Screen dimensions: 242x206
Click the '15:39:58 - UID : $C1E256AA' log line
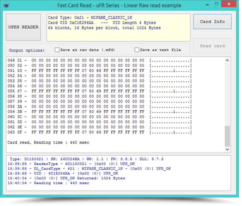[63, 173]
